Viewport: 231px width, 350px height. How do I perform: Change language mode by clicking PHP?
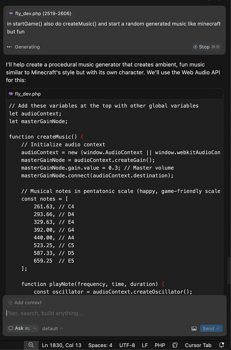coord(160,345)
